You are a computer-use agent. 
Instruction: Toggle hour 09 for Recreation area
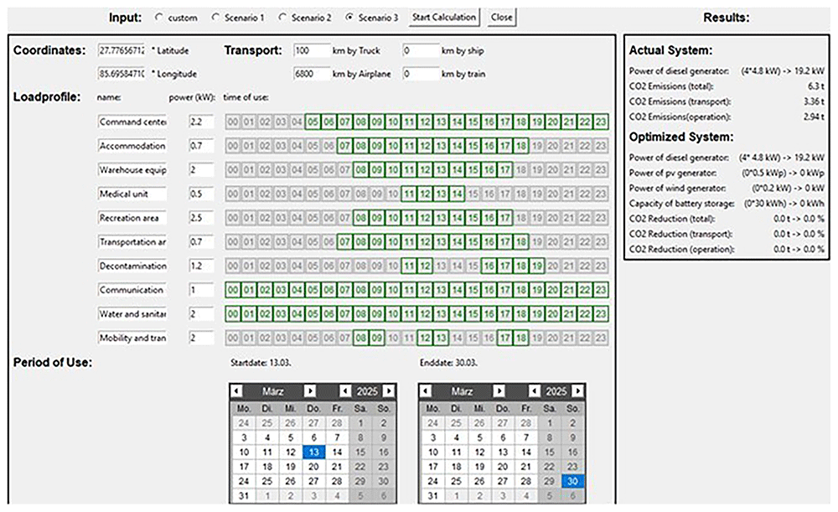point(377,218)
